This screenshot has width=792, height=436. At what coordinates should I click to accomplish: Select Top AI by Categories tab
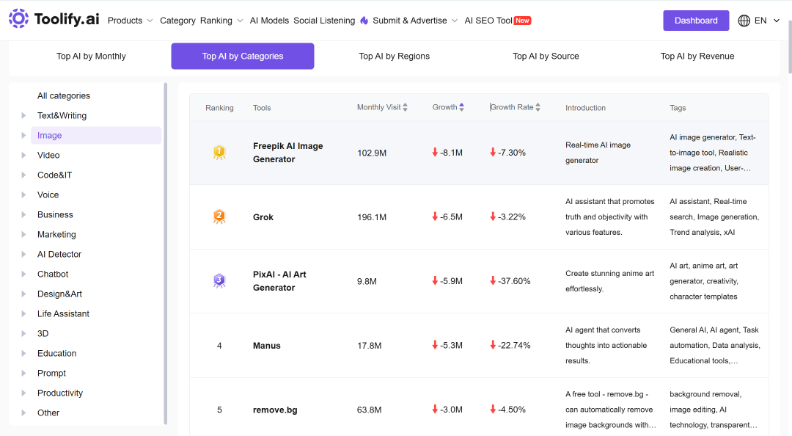point(243,56)
